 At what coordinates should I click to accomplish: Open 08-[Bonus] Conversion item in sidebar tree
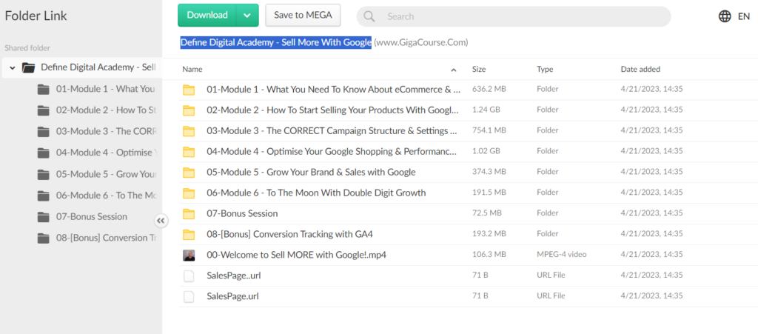(x=105, y=238)
